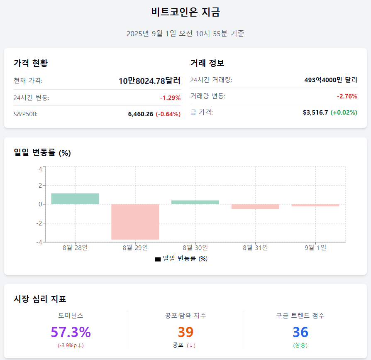The height and width of the screenshot is (360, 371).
Task: Click the black legend square icon
Action: [x=158, y=259]
